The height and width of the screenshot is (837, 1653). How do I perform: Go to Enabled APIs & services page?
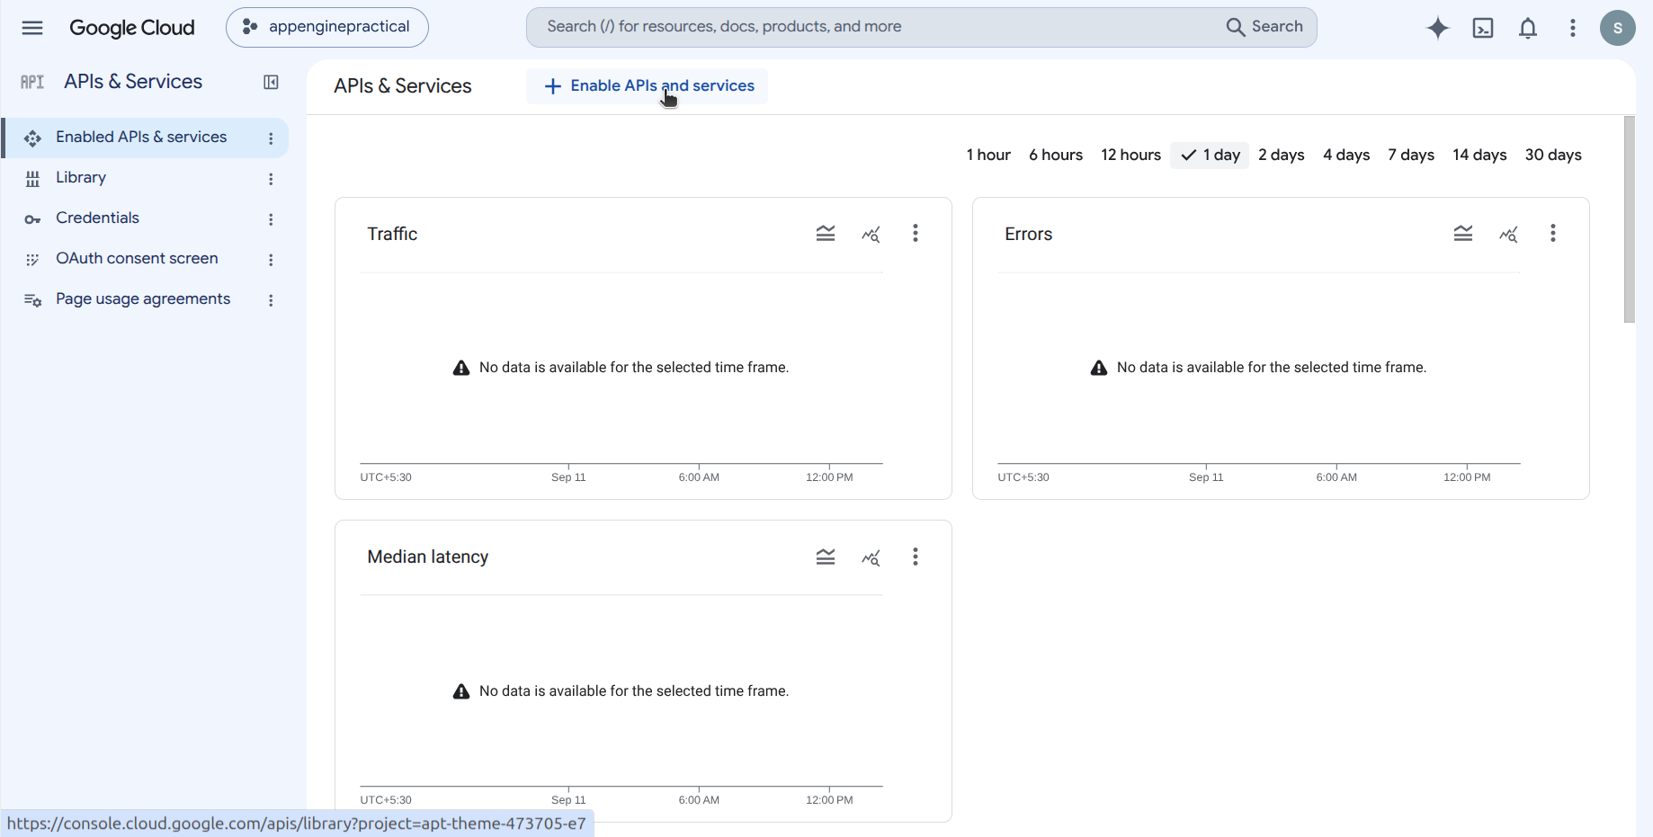point(145,138)
